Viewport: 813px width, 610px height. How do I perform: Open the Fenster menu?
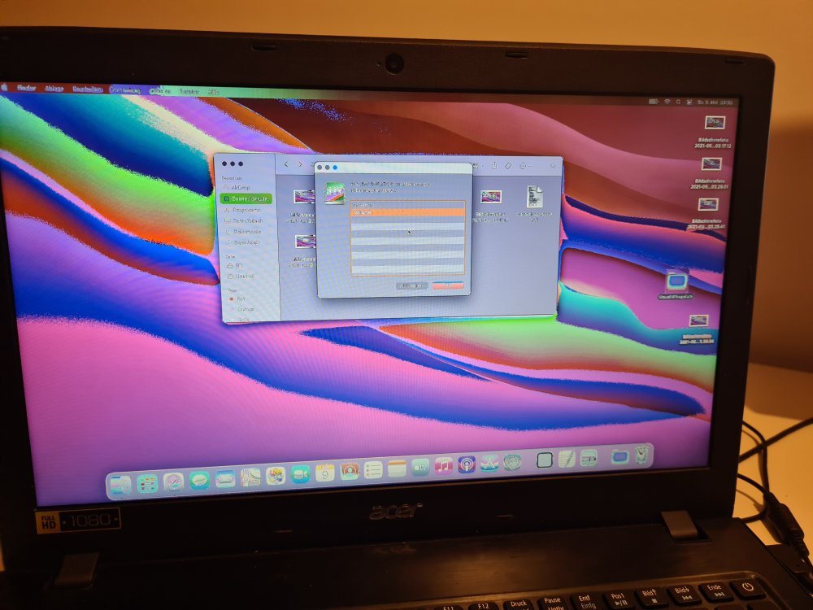pos(189,91)
